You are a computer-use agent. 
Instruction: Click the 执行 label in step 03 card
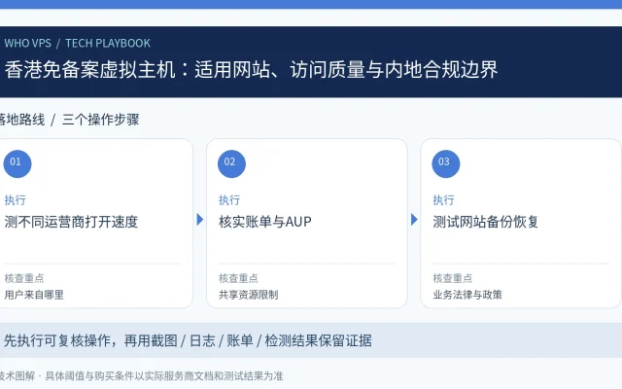pos(443,200)
